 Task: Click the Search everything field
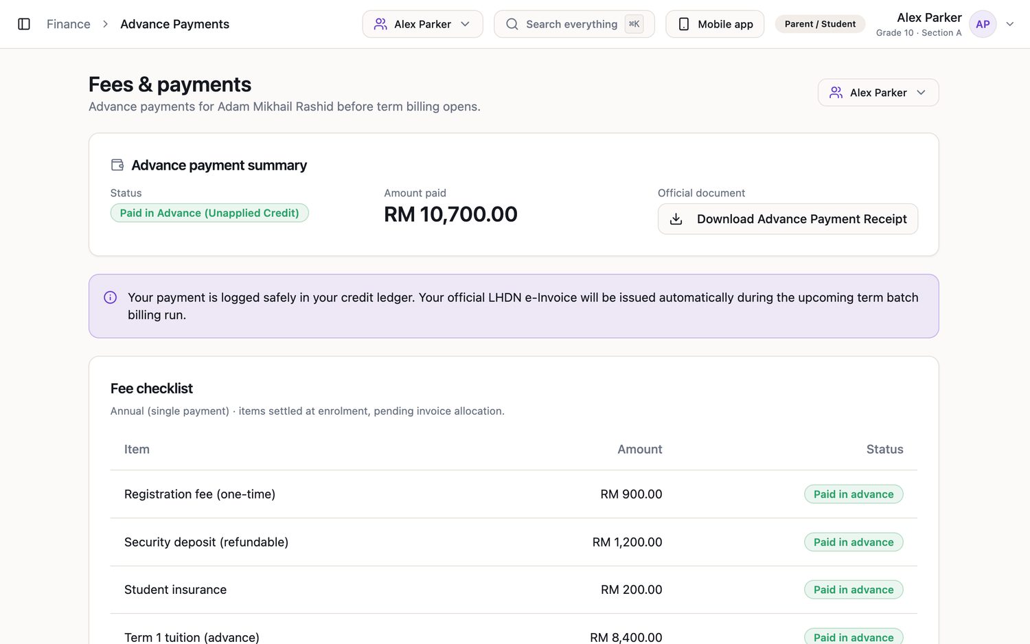[x=574, y=24]
